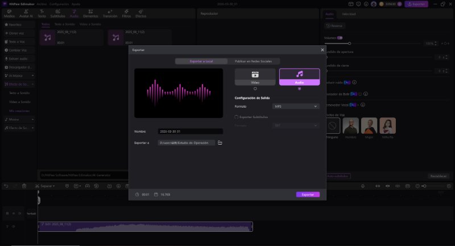The image size is (455, 246).
Task: Click the Auto-subtítulos button
Action: 337,176
